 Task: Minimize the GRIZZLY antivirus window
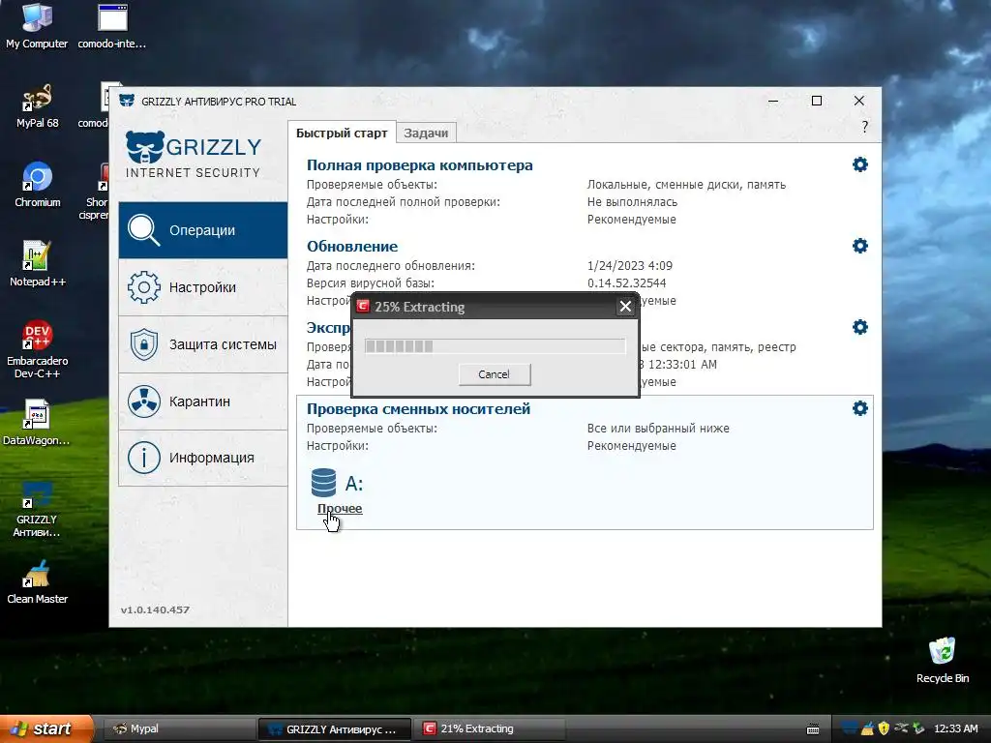[x=773, y=101]
